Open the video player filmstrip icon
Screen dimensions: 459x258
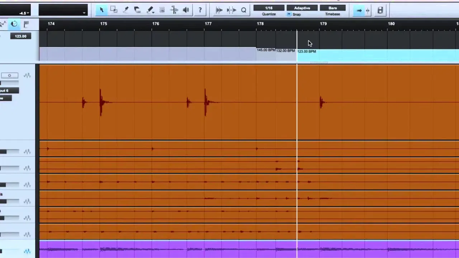(380, 10)
